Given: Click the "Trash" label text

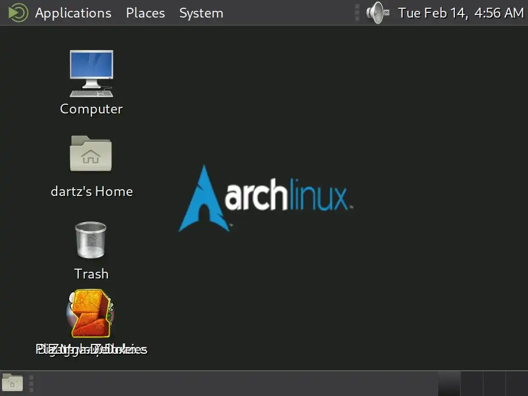Looking at the screenshot, I should 91,274.
